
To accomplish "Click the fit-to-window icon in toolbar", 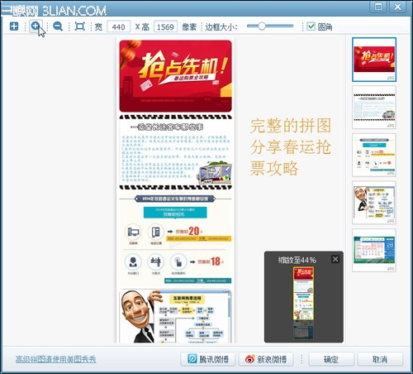I will coord(80,26).
